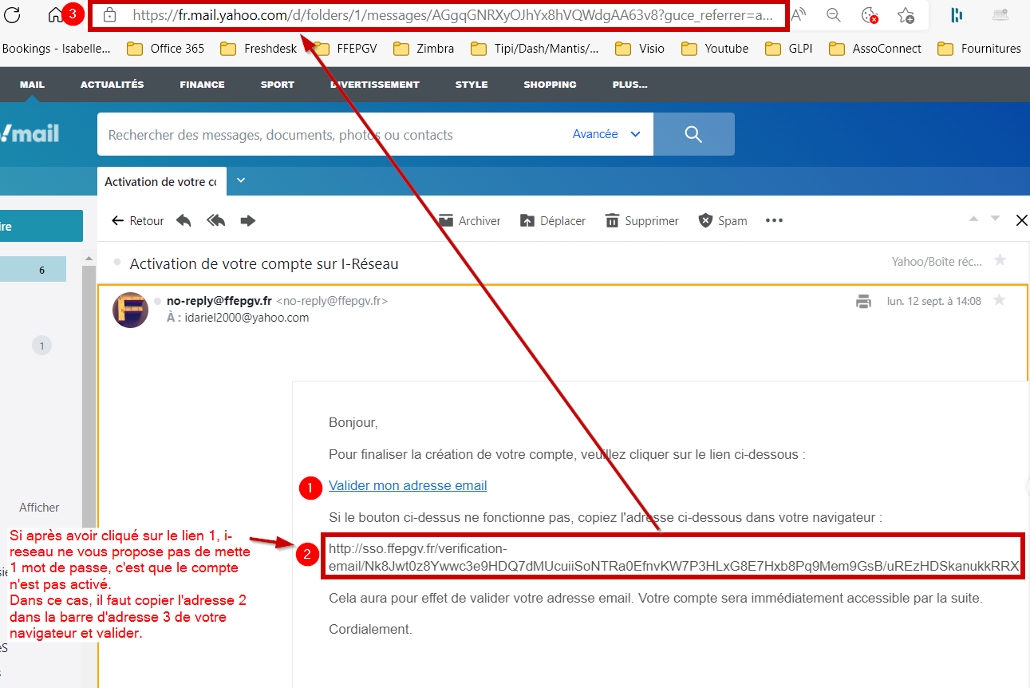Go to SHOPPING section

(x=550, y=85)
